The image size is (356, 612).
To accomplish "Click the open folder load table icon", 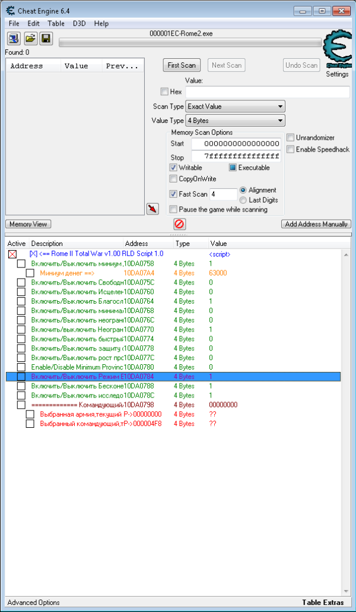I will [x=30, y=39].
